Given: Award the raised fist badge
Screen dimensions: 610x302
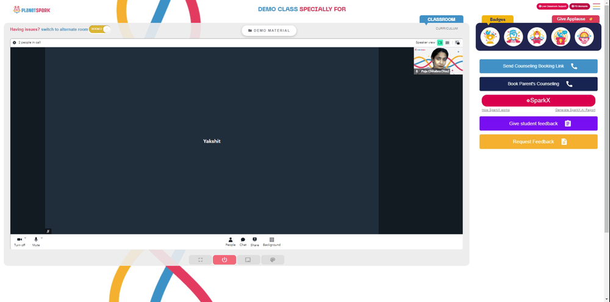Looking at the screenshot, I should [x=514, y=37].
